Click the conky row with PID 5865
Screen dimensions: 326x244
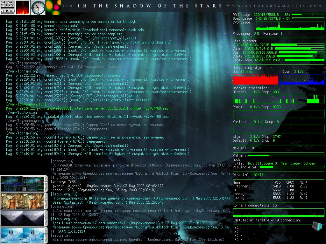[271, 194]
